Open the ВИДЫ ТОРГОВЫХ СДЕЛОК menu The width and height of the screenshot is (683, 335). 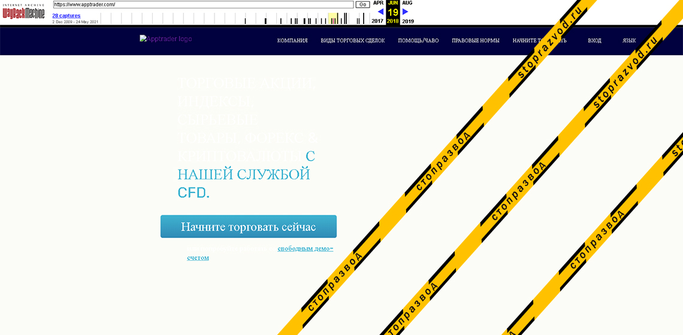pos(353,41)
